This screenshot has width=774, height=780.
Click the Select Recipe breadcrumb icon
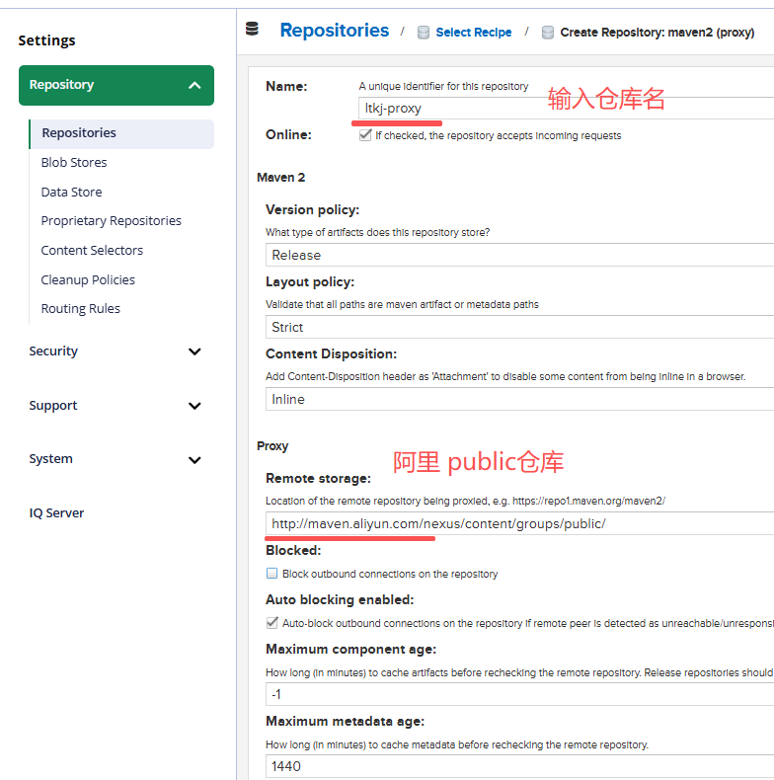pyautogui.click(x=424, y=33)
